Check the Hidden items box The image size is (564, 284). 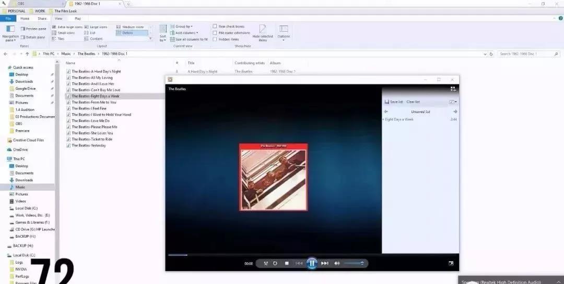(x=215, y=39)
